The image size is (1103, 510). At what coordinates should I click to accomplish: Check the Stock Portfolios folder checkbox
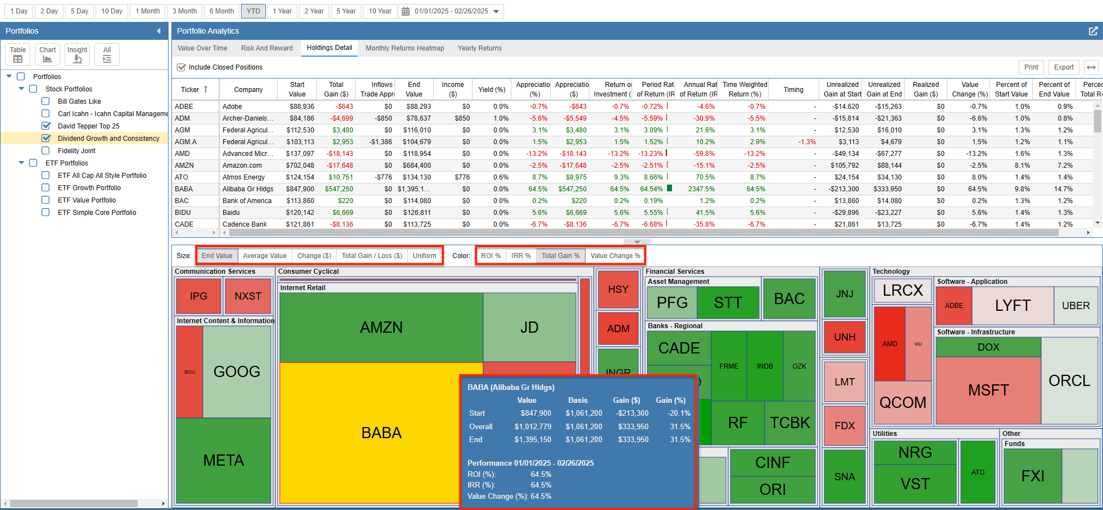(33, 89)
